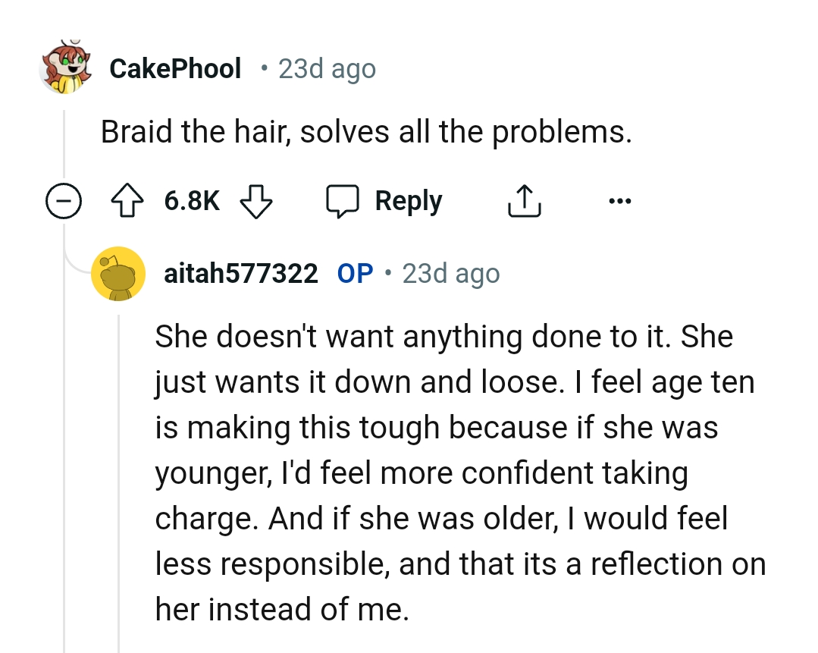Viewport: 818px width, 653px height.
Task: Downvote CakePhool's comment
Action: click(256, 201)
